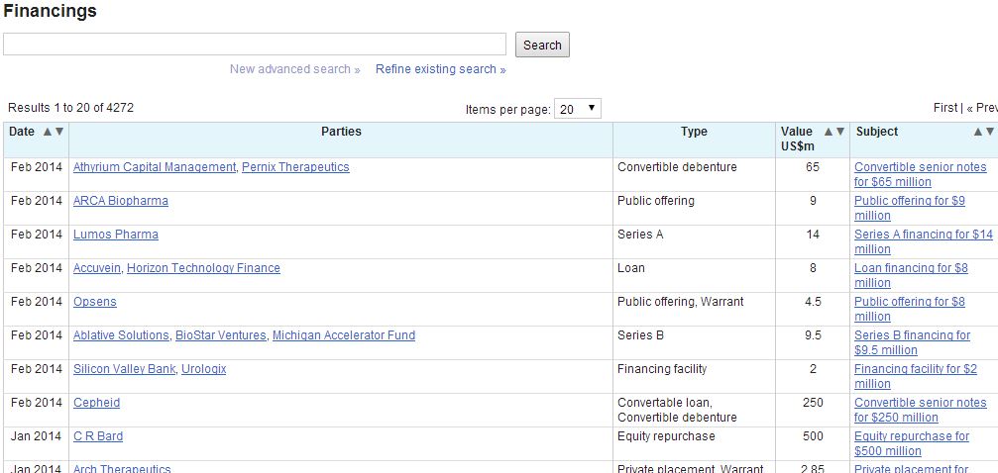
Task: Open Equity repurchase for $500 million
Action: pyautogui.click(x=912, y=444)
